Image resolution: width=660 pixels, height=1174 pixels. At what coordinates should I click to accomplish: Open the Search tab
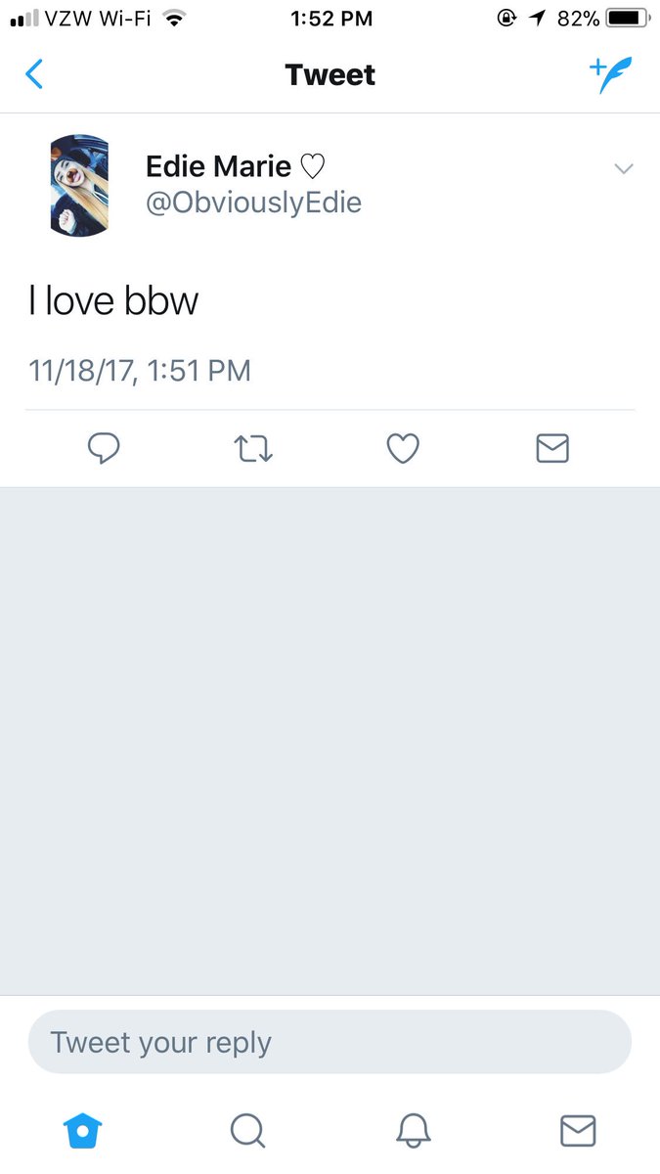pyautogui.click(x=247, y=1131)
